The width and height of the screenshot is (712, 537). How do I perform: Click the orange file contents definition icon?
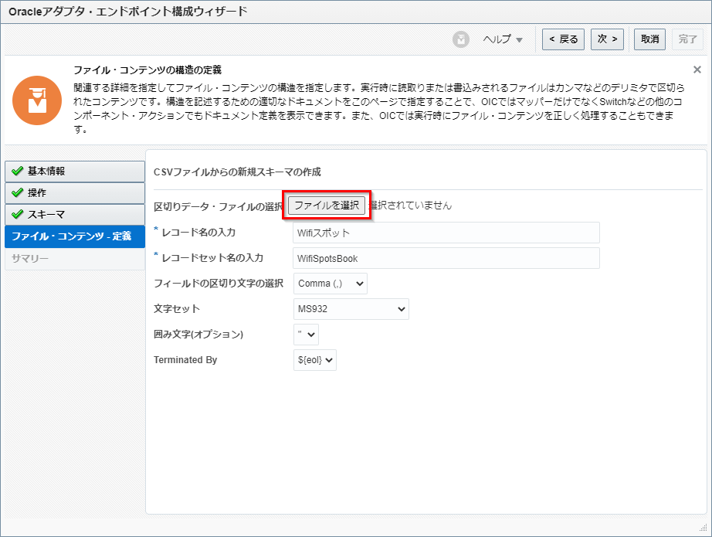(x=37, y=100)
